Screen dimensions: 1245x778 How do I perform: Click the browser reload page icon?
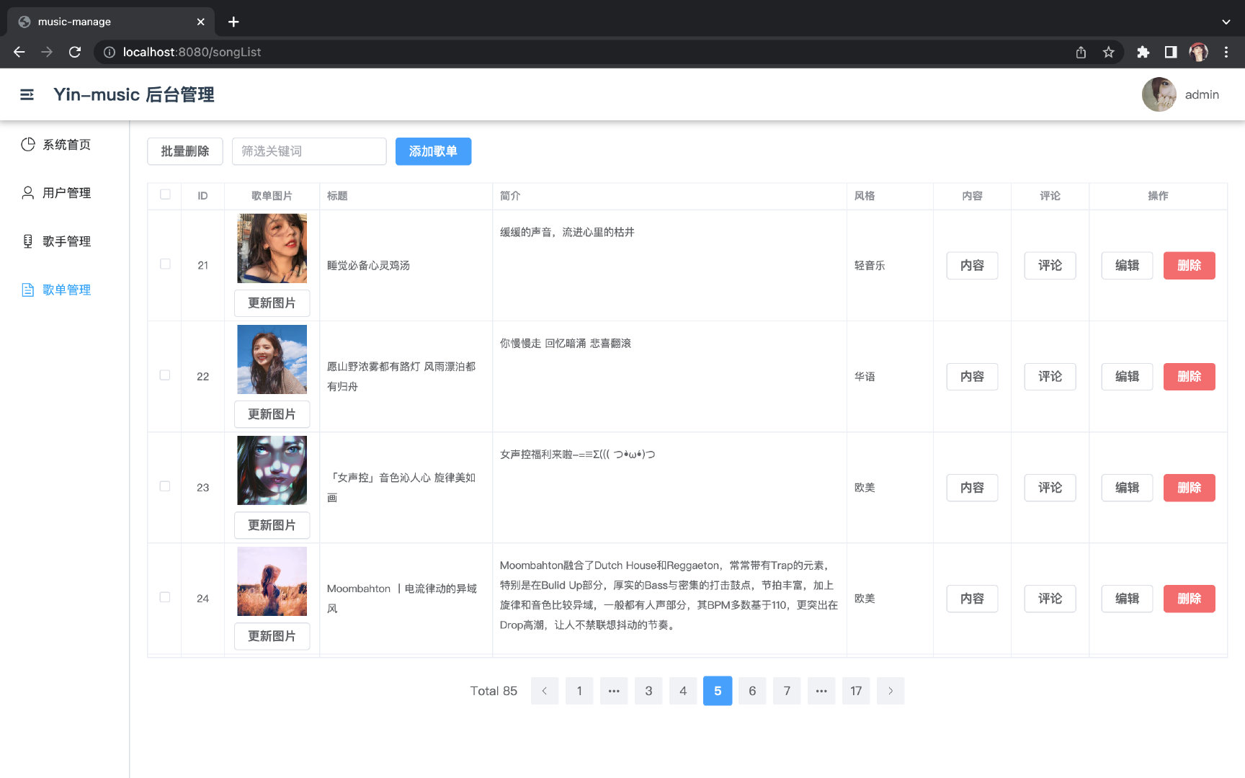[75, 52]
